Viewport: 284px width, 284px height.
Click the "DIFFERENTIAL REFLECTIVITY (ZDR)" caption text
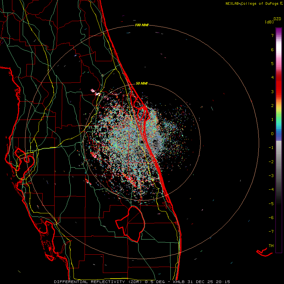click(x=99, y=282)
